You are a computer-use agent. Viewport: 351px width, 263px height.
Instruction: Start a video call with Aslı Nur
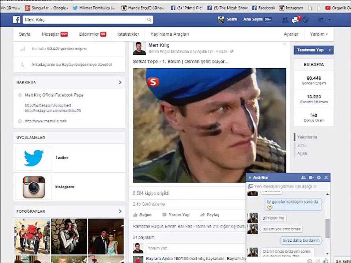coord(311,178)
